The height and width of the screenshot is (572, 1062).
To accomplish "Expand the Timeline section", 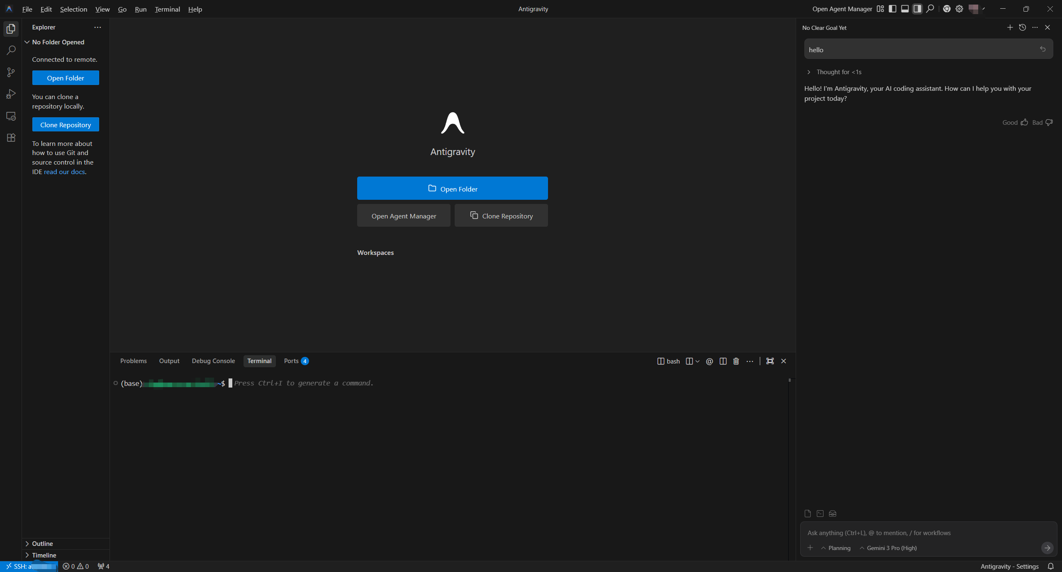I will pos(66,555).
